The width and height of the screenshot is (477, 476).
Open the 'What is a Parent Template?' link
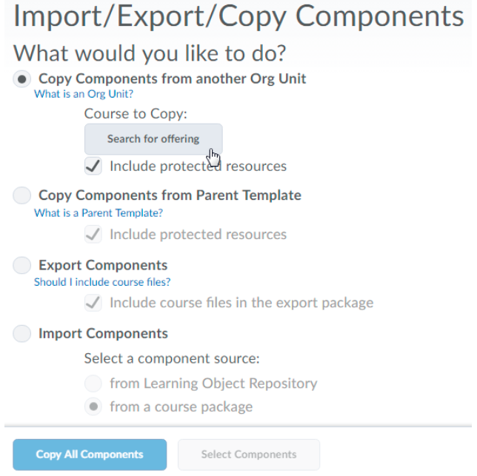pyautogui.click(x=99, y=213)
